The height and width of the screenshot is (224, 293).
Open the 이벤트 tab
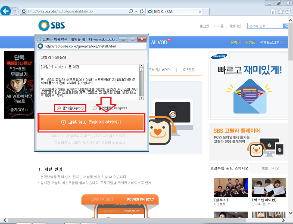click(x=189, y=70)
